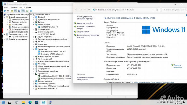Click the Start button on taskbar
Image resolution: width=187 pixels, height=105 pixels.
tap(3, 102)
